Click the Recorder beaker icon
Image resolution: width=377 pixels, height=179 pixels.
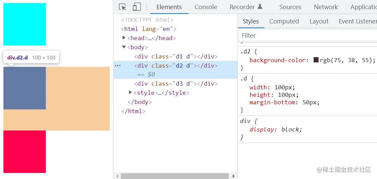click(x=260, y=7)
